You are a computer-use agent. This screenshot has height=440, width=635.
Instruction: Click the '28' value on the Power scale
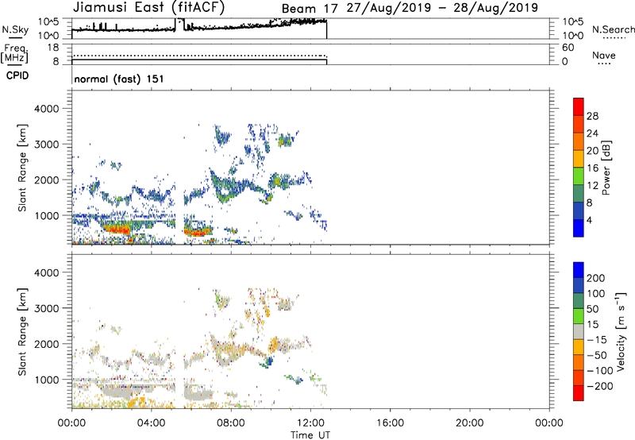pyautogui.click(x=592, y=116)
